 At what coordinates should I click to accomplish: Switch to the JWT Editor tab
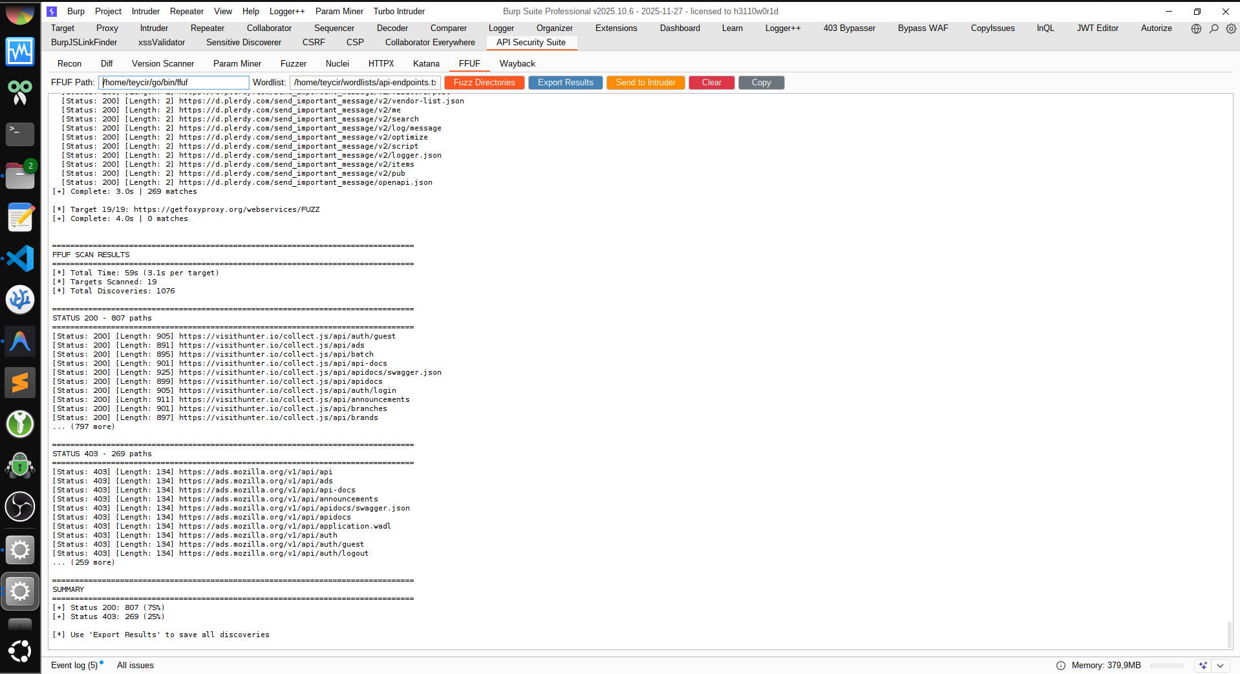(1098, 28)
